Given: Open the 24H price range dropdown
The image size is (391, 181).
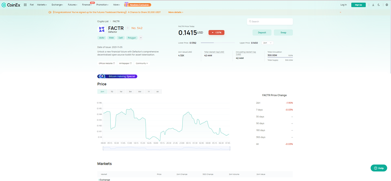Looking at the screenshot, I should (267, 43).
